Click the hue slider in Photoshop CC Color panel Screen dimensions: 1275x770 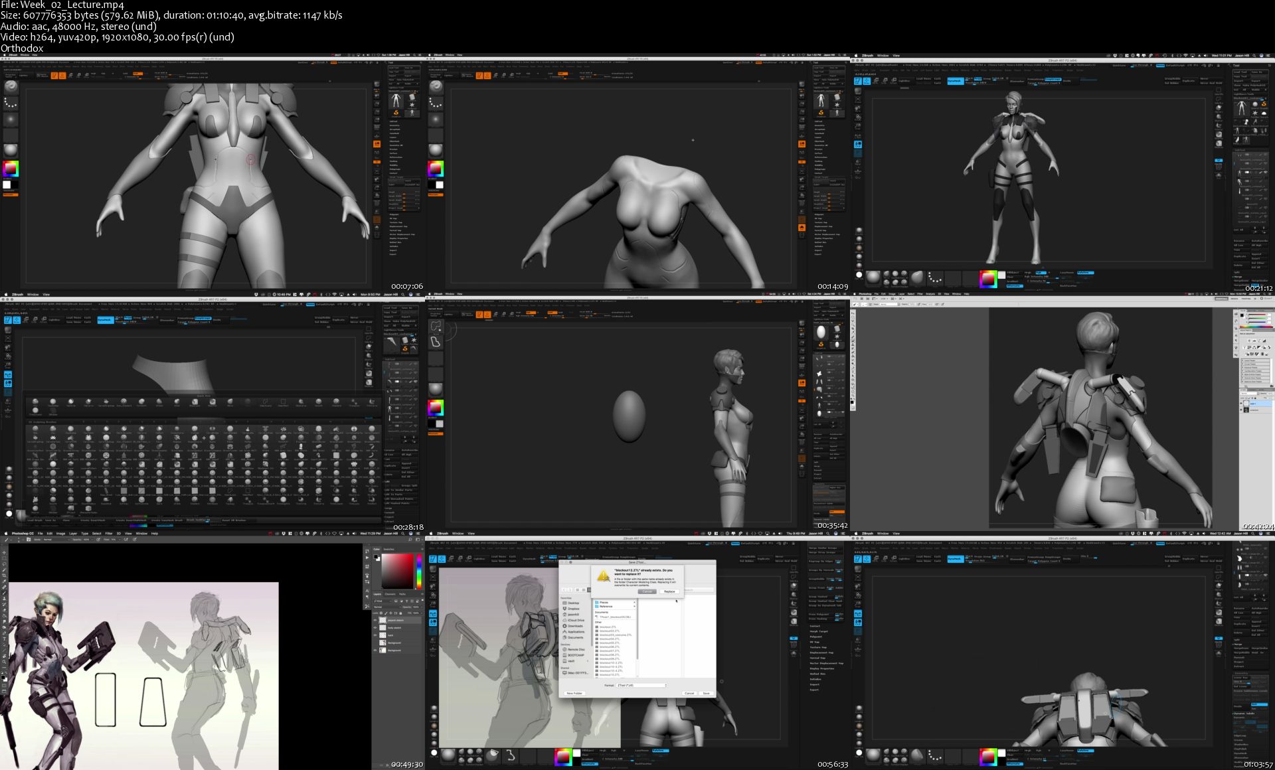pos(419,571)
